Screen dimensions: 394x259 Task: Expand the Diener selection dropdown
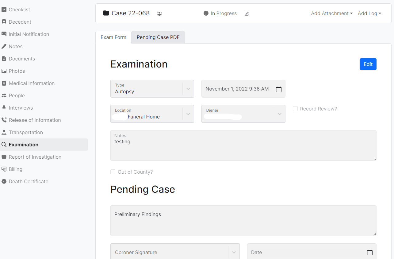click(279, 114)
